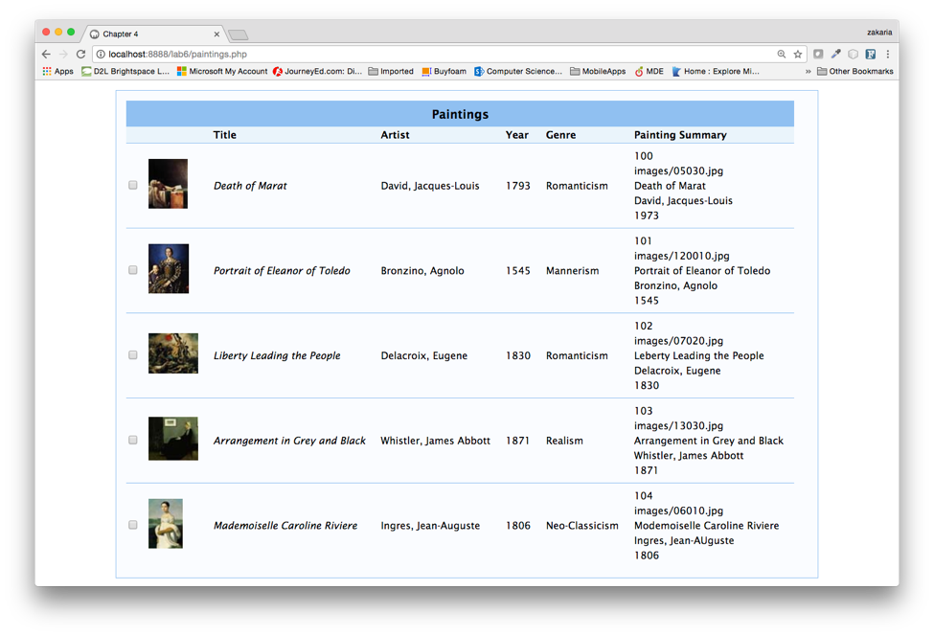Select the ColorZilla eyedropper extension icon
The height and width of the screenshot is (636, 934).
834,55
